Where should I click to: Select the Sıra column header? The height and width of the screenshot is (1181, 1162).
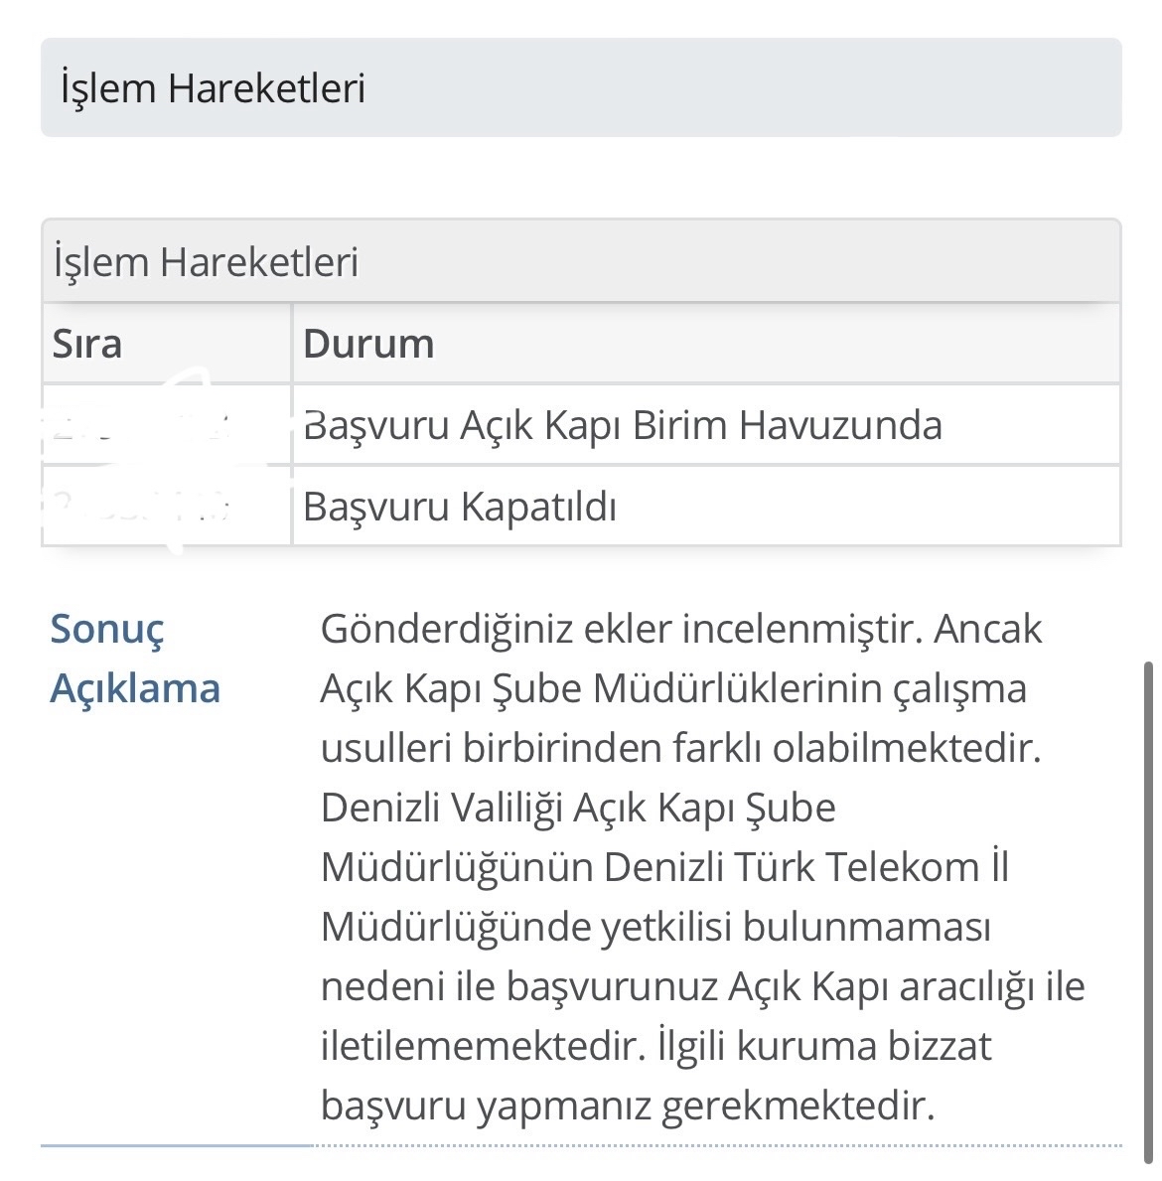167,344
